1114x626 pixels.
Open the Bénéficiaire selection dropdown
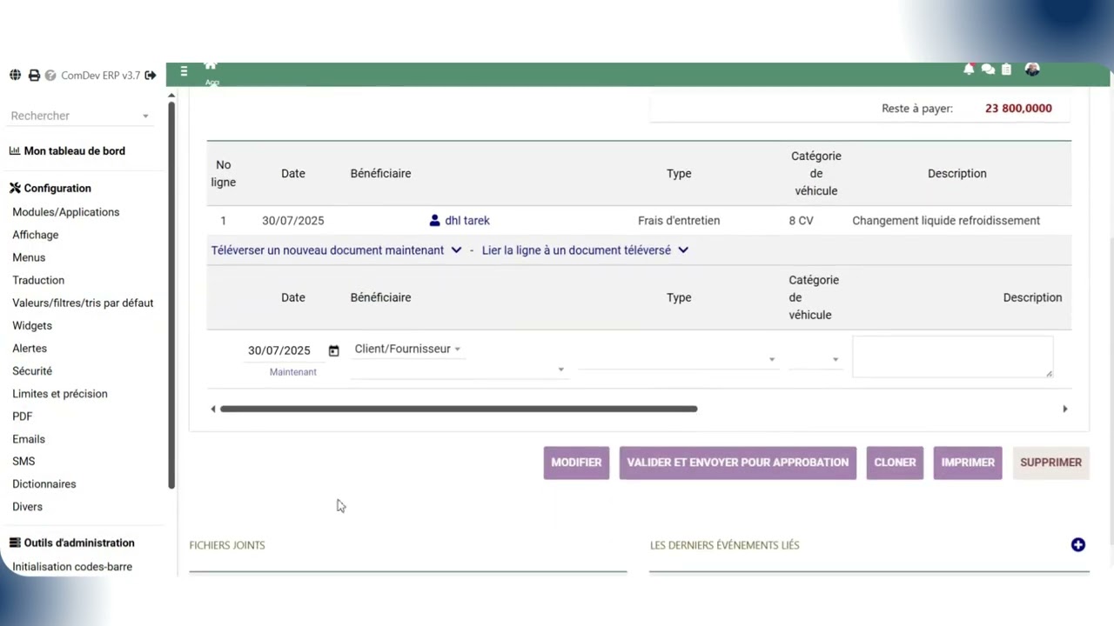tap(458, 370)
